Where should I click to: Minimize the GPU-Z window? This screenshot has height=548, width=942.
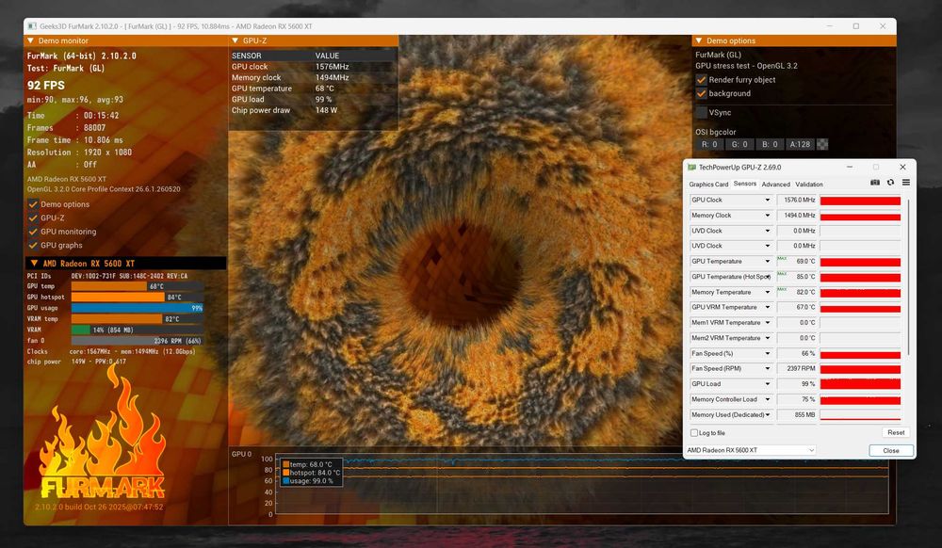point(850,168)
